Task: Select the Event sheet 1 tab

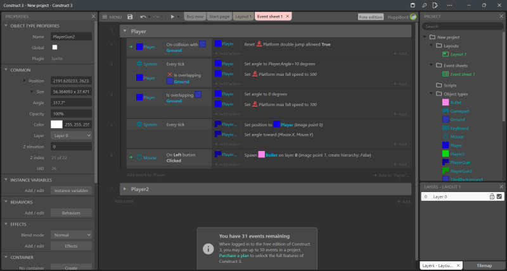Action: [x=270, y=16]
